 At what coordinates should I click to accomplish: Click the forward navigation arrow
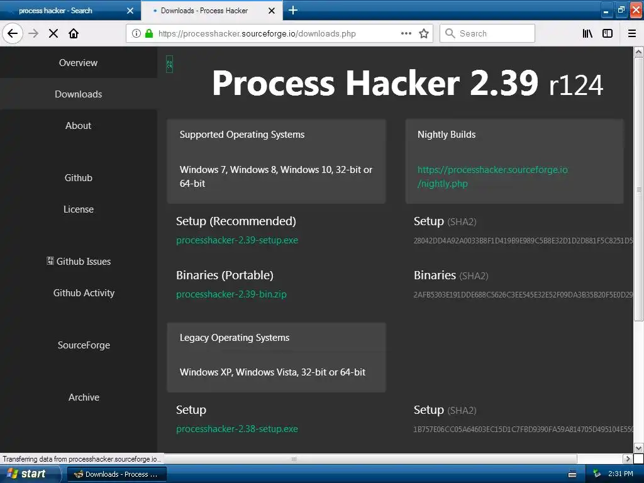click(33, 33)
